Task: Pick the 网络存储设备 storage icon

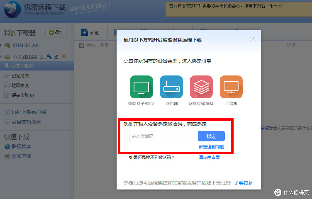Action: click(201, 87)
